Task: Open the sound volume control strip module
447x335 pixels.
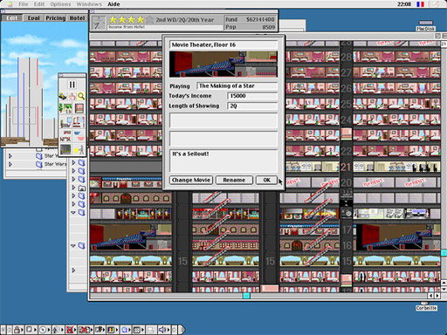Action: [x=164, y=330]
